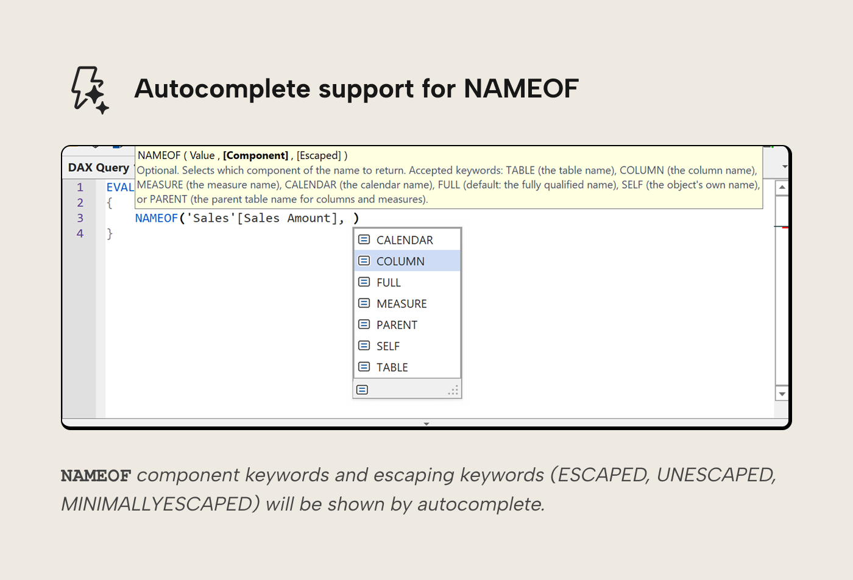Click the lightning sparkle icon beside the heading
The image size is (853, 580).
tap(90, 90)
